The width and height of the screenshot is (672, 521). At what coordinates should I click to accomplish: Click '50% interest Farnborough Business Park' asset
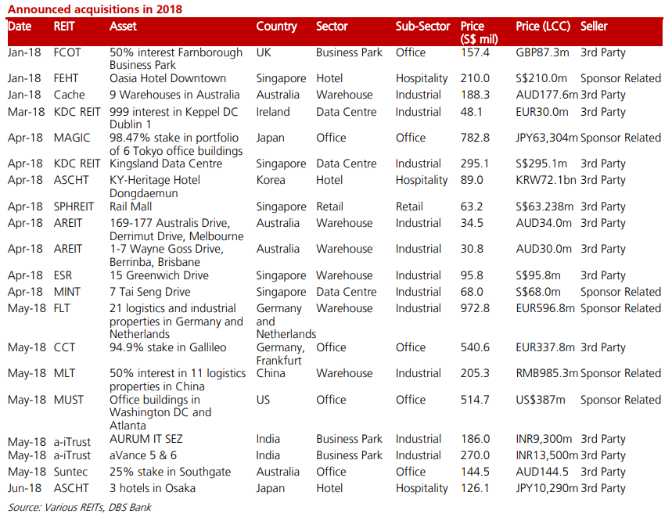coord(176,59)
